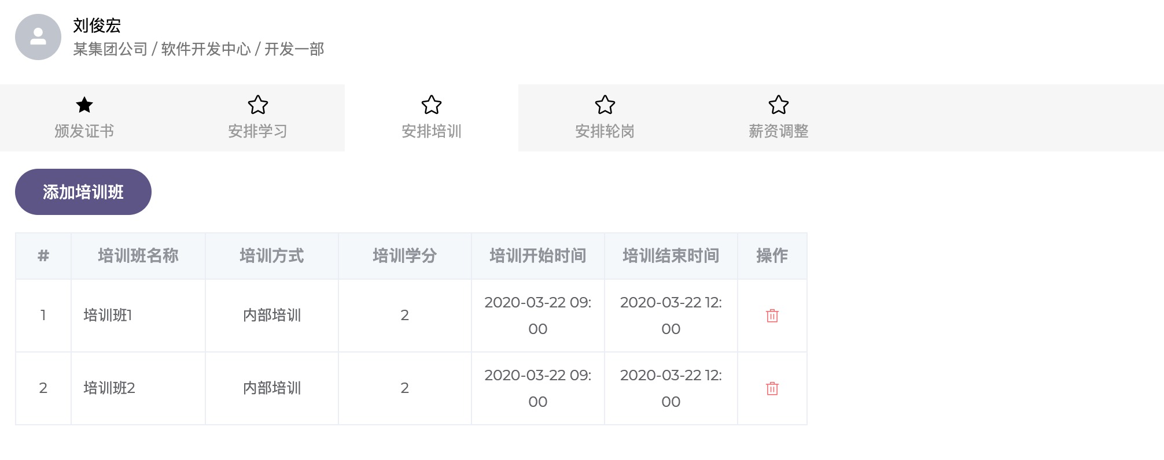Click the 培训学分 column header
The width and height of the screenshot is (1164, 460).
[x=404, y=255]
